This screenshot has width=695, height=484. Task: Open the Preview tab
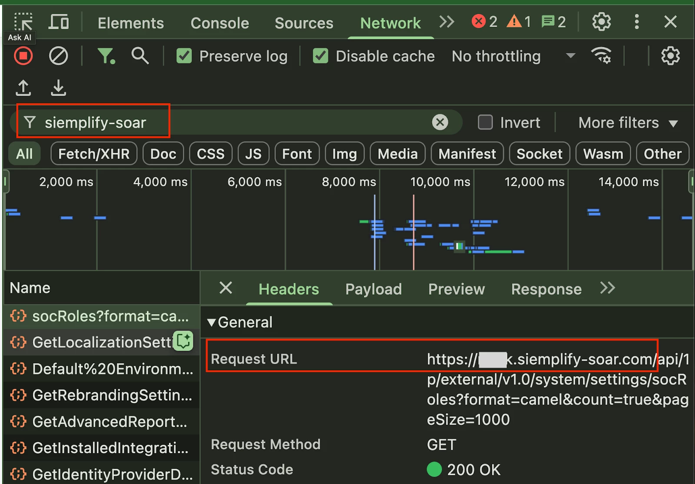coord(457,289)
